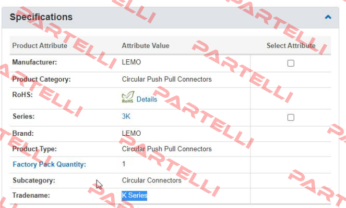
Task: Click the Tradename row label
Action: click(x=31, y=195)
